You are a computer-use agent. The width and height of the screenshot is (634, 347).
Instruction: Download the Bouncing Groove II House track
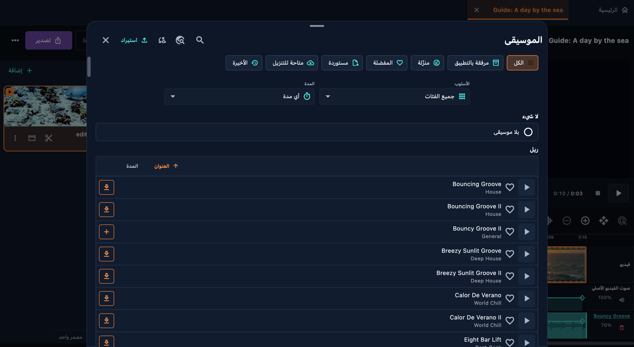(107, 210)
